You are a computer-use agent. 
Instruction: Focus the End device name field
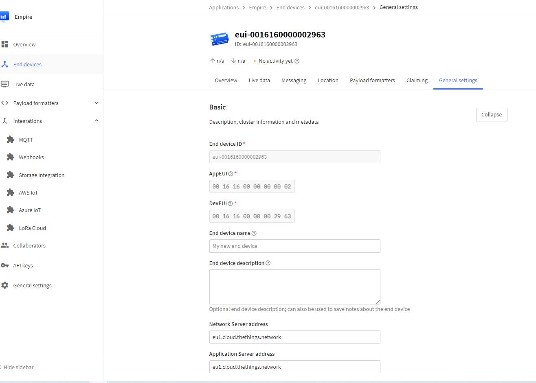(294, 246)
